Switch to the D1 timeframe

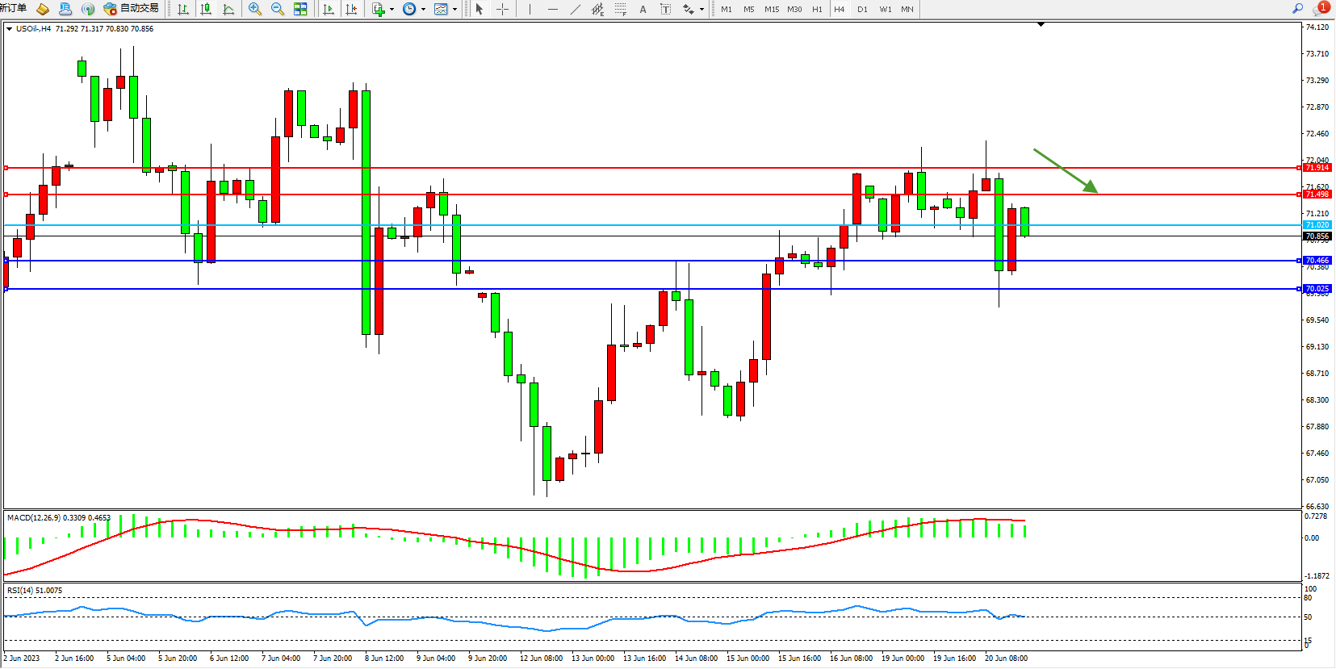pos(862,9)
